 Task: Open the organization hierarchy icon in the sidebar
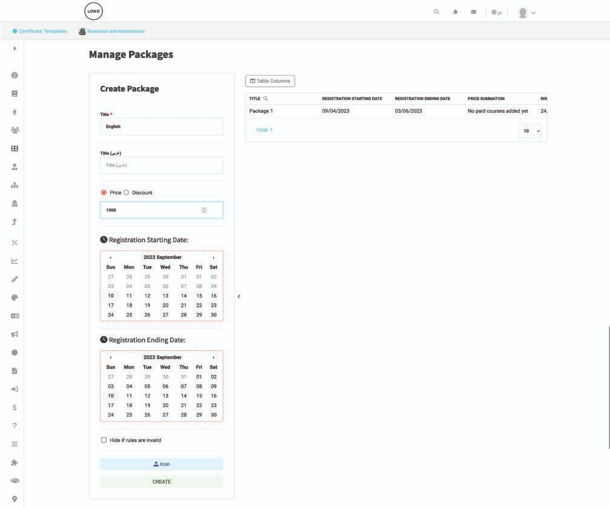coord(15,185)
